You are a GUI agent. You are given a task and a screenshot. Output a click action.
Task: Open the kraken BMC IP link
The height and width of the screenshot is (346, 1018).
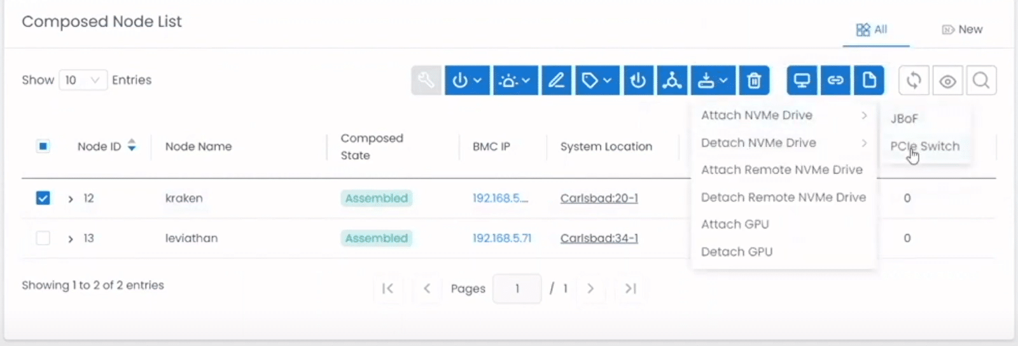coord(500,198)
